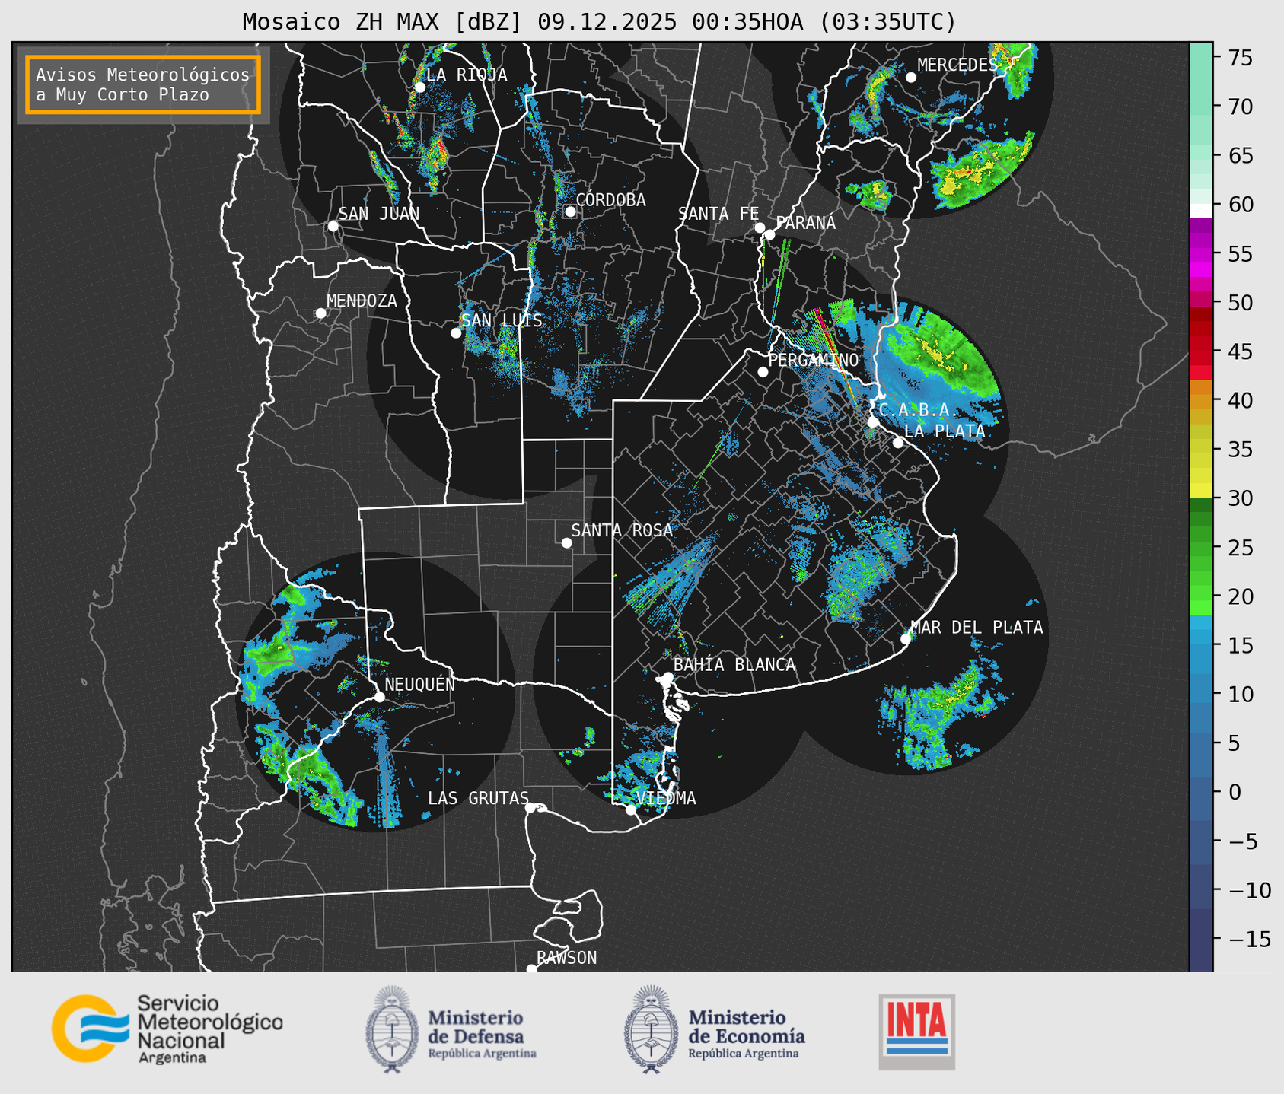Viewport: 1284px width, 1094px height.
Task: Click the Avisos Meteorológicos a Muy Corto Plazo box
Action: click(143, 84)
